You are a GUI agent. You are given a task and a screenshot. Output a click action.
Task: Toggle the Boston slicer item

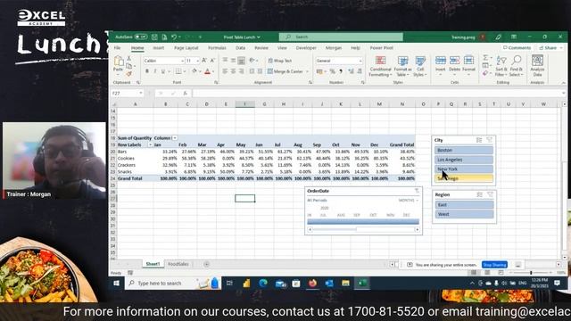coord(464,150)
